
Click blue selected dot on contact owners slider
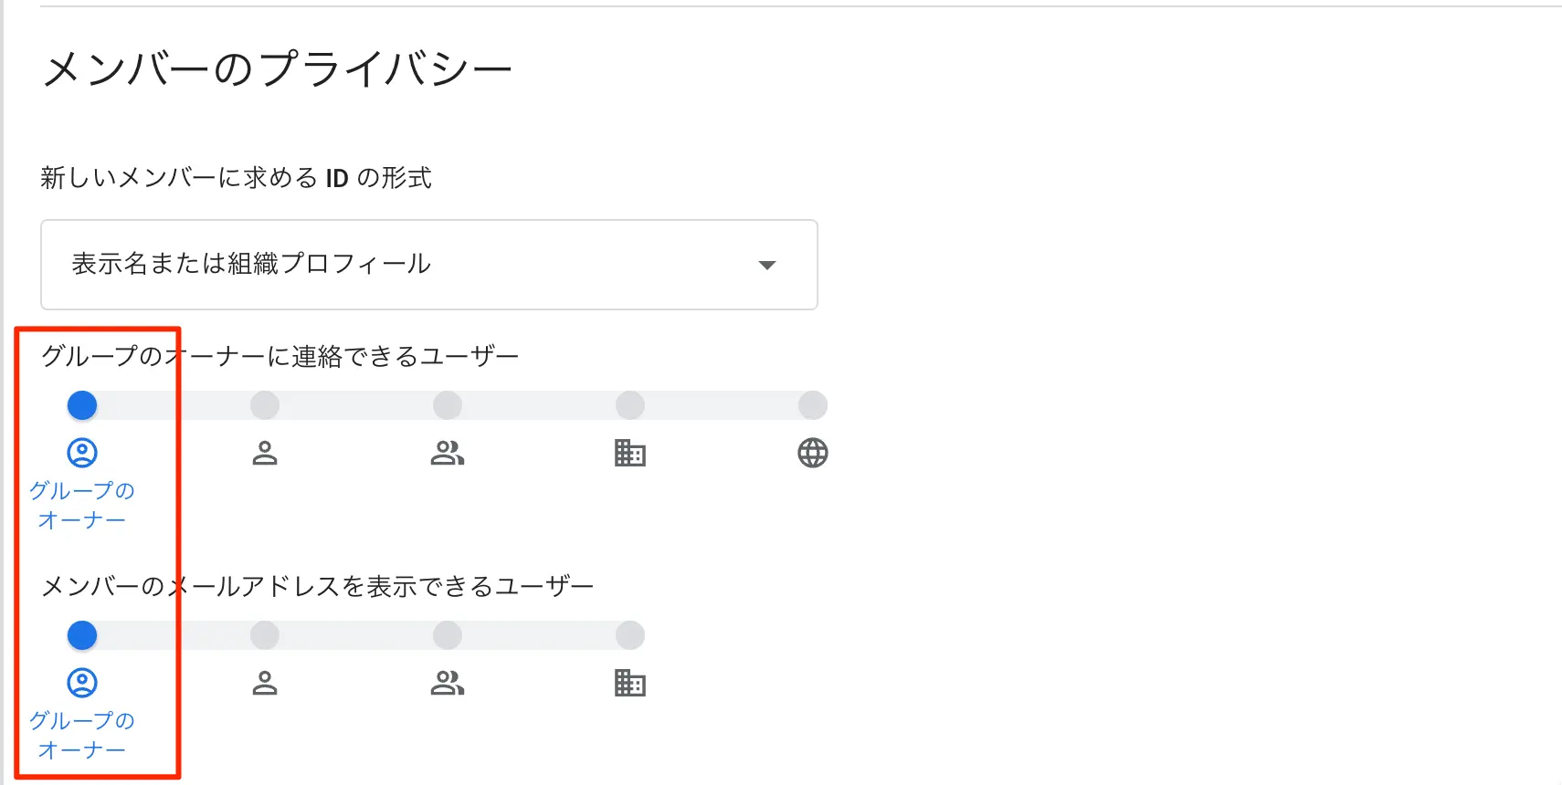coord(82,405)
